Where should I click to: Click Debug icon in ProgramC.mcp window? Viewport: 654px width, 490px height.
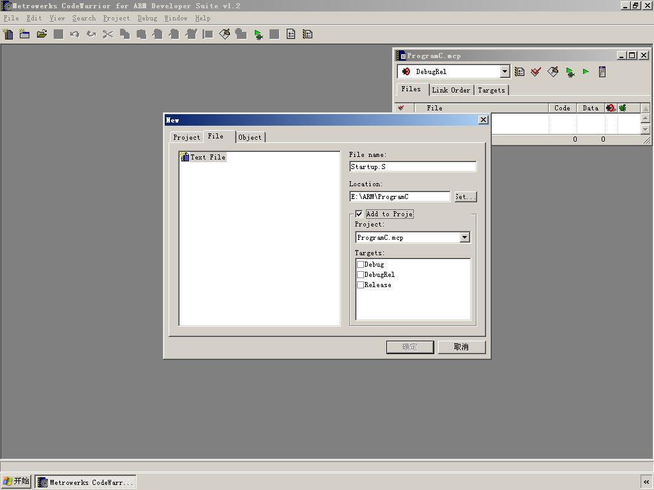[570, 71]
